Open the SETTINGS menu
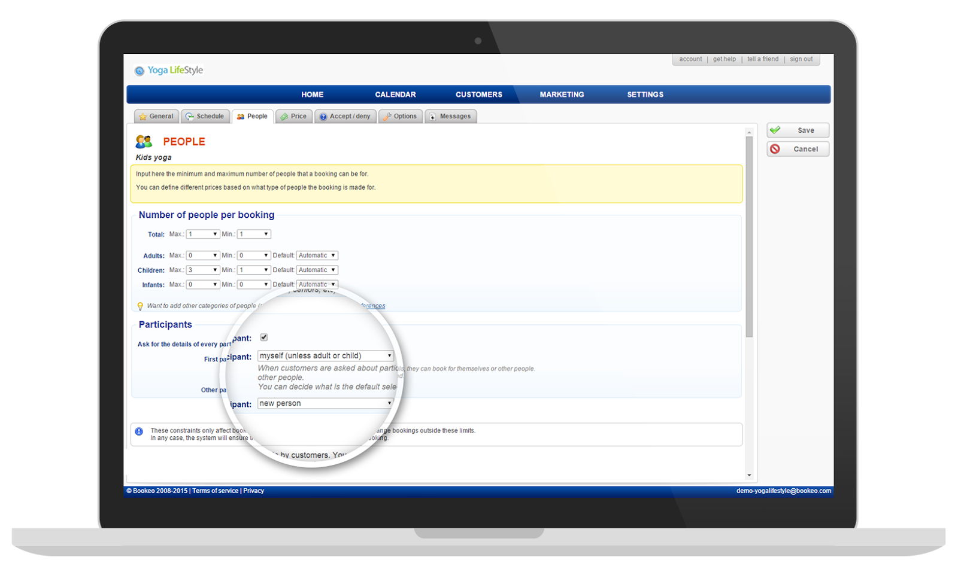The image size is (958, 572). pos(645,95)
